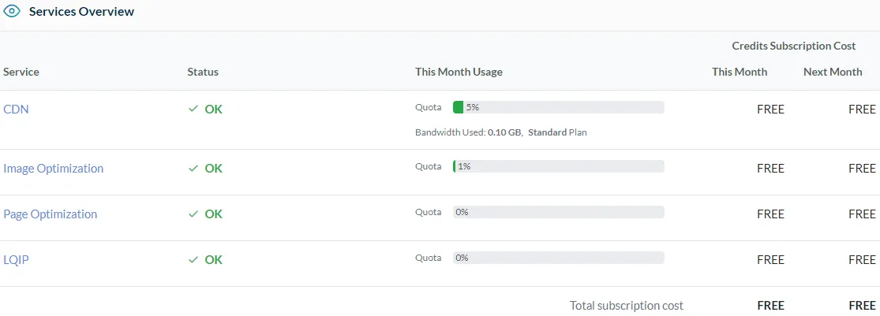
Task: Click the Services Overview heading
Action: pyautogui.click(x=81, y=12)
